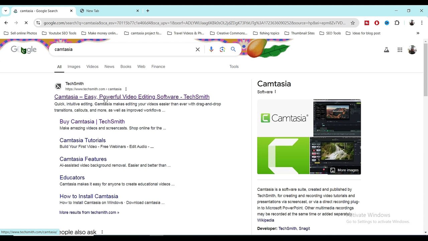
Task: Open the green Camtasia C icon thumbnail
Action: pyautogui.click(x=283, y=156)
